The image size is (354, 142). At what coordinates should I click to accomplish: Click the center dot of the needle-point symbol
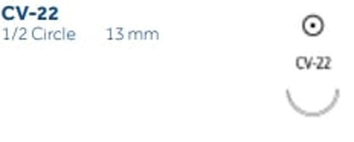point(313,26)
